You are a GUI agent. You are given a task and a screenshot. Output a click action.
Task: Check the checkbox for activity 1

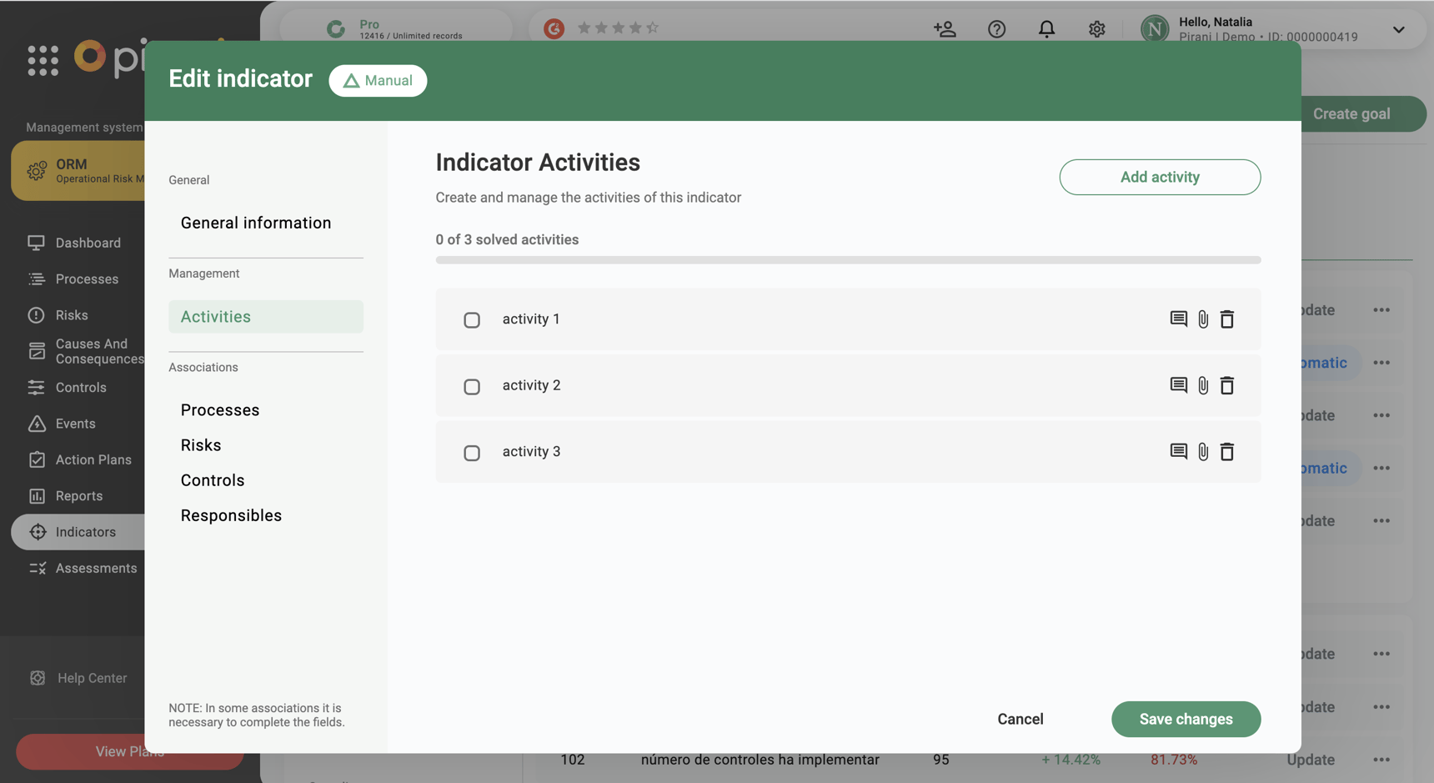[472, 319]
